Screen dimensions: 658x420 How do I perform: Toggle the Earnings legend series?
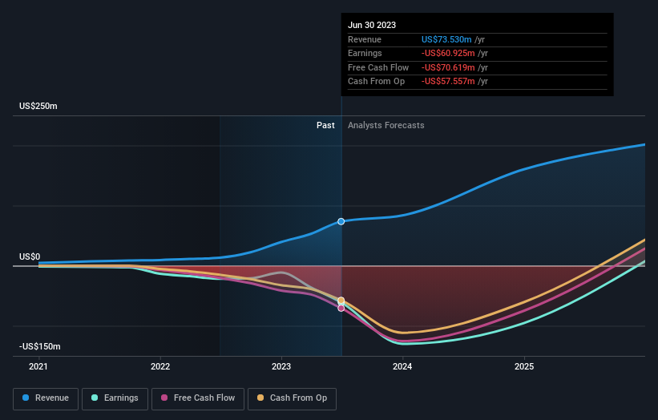(x=115, y=398)
